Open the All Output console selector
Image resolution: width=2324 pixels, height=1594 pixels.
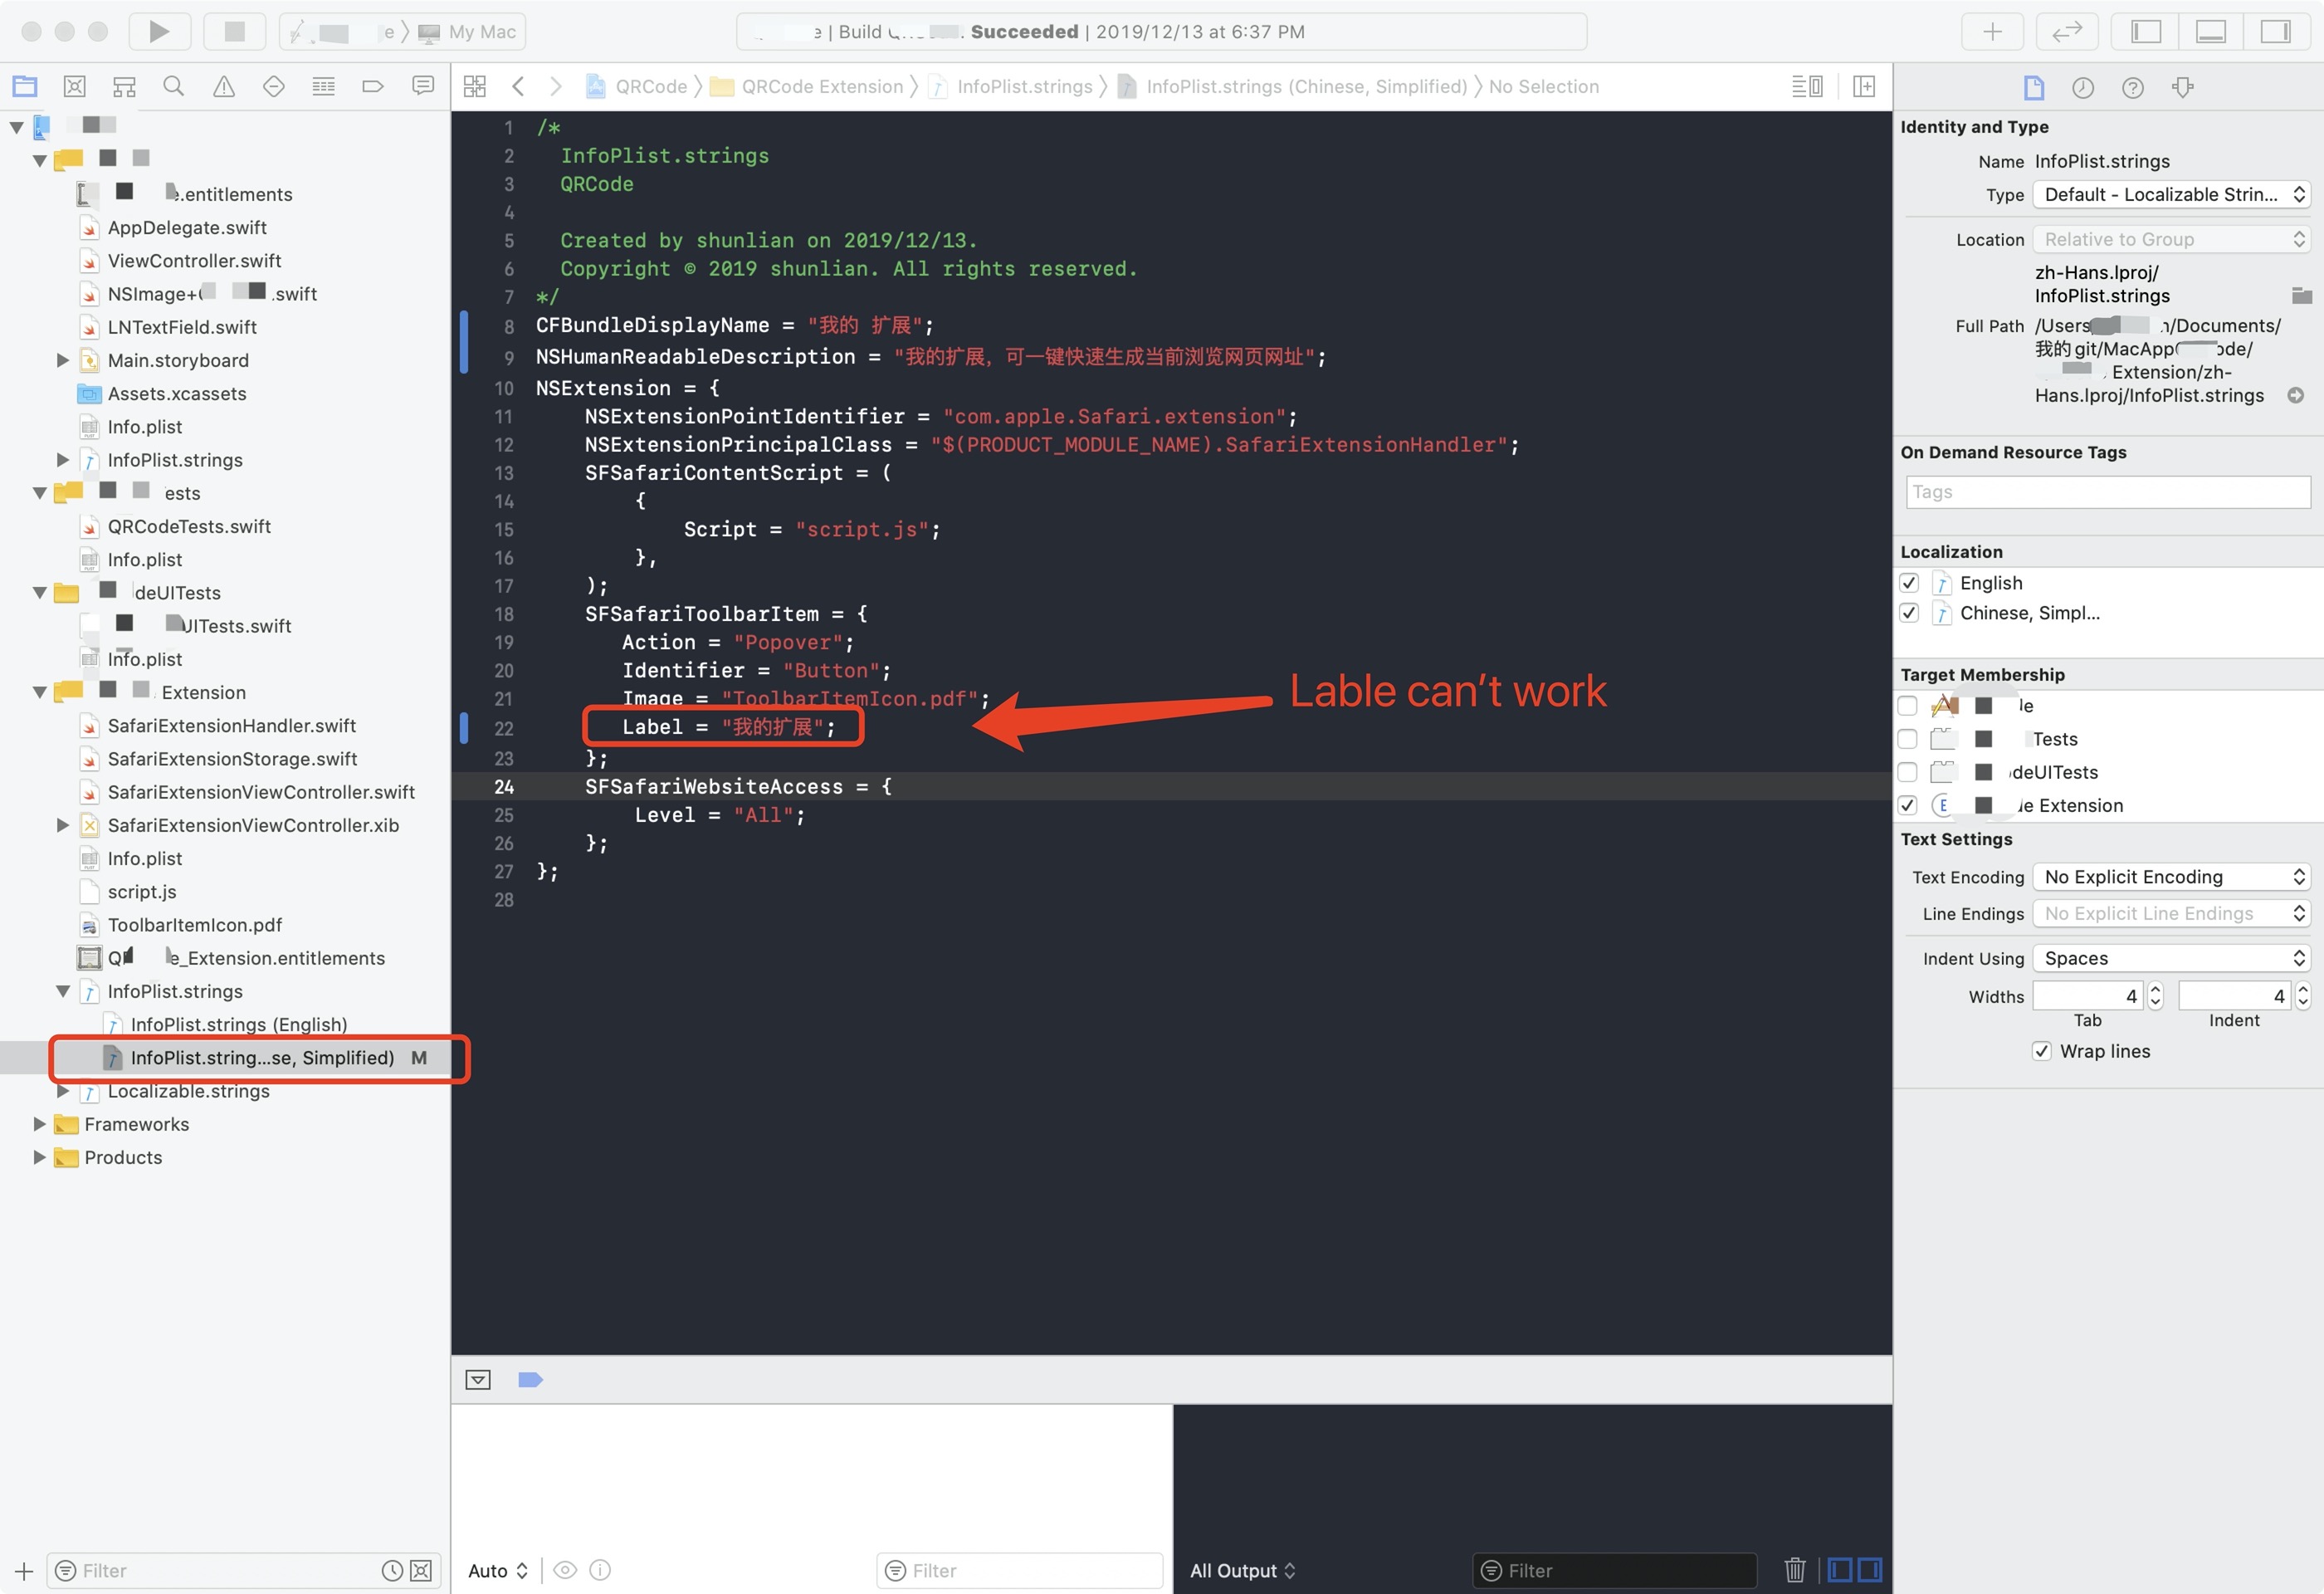(x=1242, y=1570)
